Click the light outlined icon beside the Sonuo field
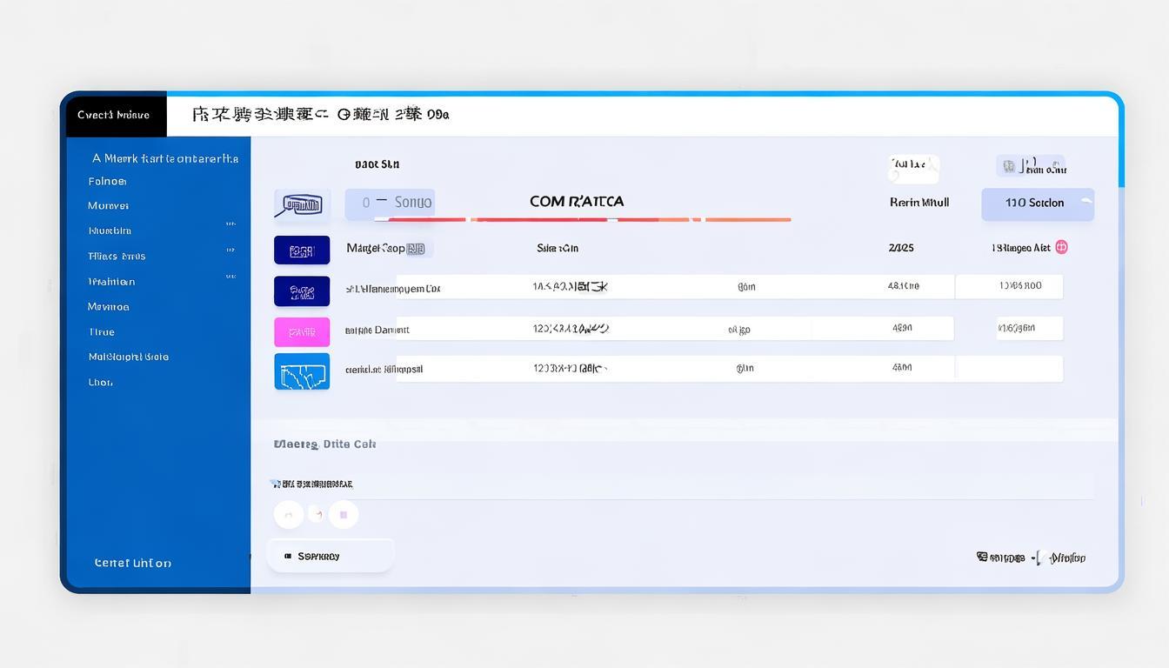Image resolution: width=1169 pixels, height=668 pixels. (302, 205)
